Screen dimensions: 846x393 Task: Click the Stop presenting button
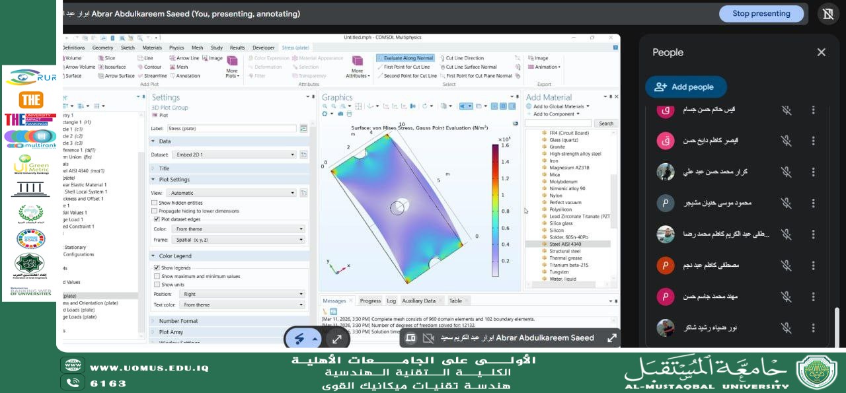pyautogui.click(x=761, y=13)
